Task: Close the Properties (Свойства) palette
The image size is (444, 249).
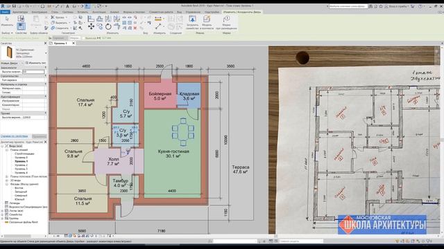Action: point(45,44)
